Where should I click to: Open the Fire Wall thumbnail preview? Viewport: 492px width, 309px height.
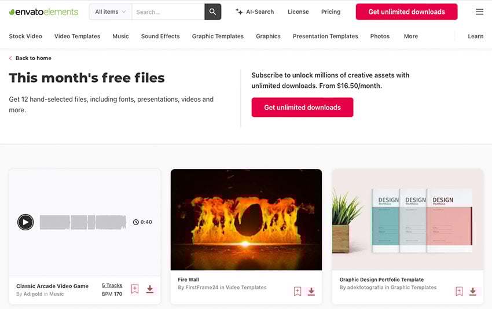(246, 219)
